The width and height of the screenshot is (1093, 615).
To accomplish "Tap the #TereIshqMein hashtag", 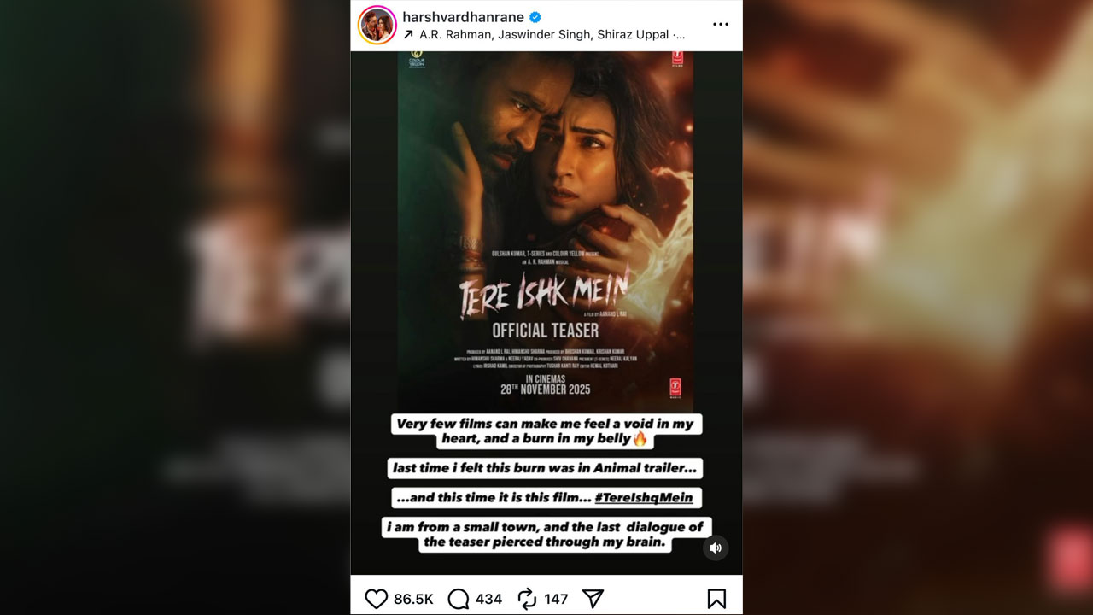I will [643, 497].
